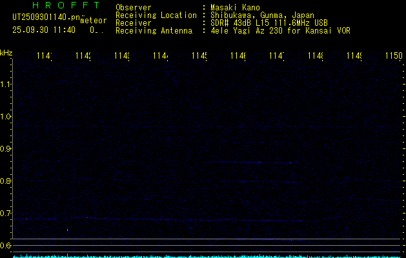Click the observer name Masaki Kano

tap(235, 8)
